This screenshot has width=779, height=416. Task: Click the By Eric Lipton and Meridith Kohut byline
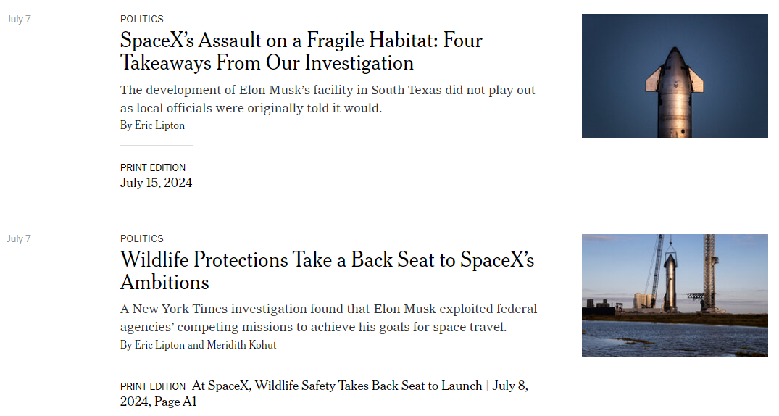click(x=199, y=345)
